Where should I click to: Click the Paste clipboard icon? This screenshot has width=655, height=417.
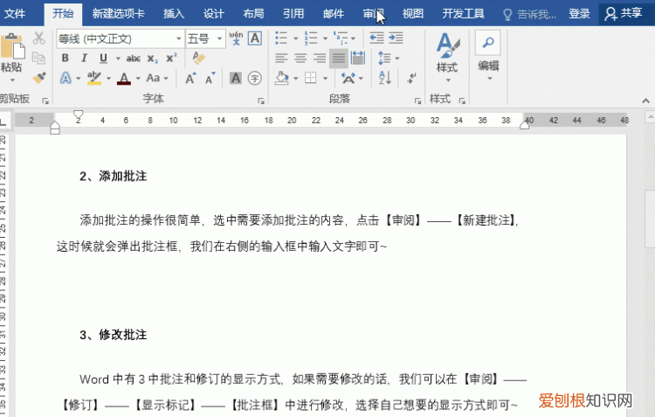click(x=12, y=46)
